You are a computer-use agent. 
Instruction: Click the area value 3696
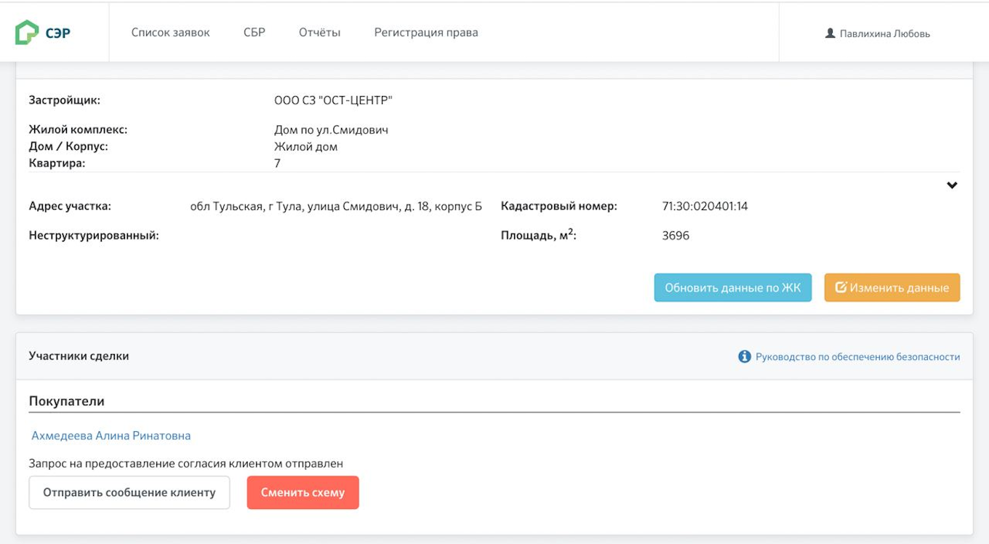676,236
